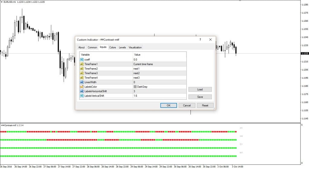Select the coeff variable name

click(87, 60)
